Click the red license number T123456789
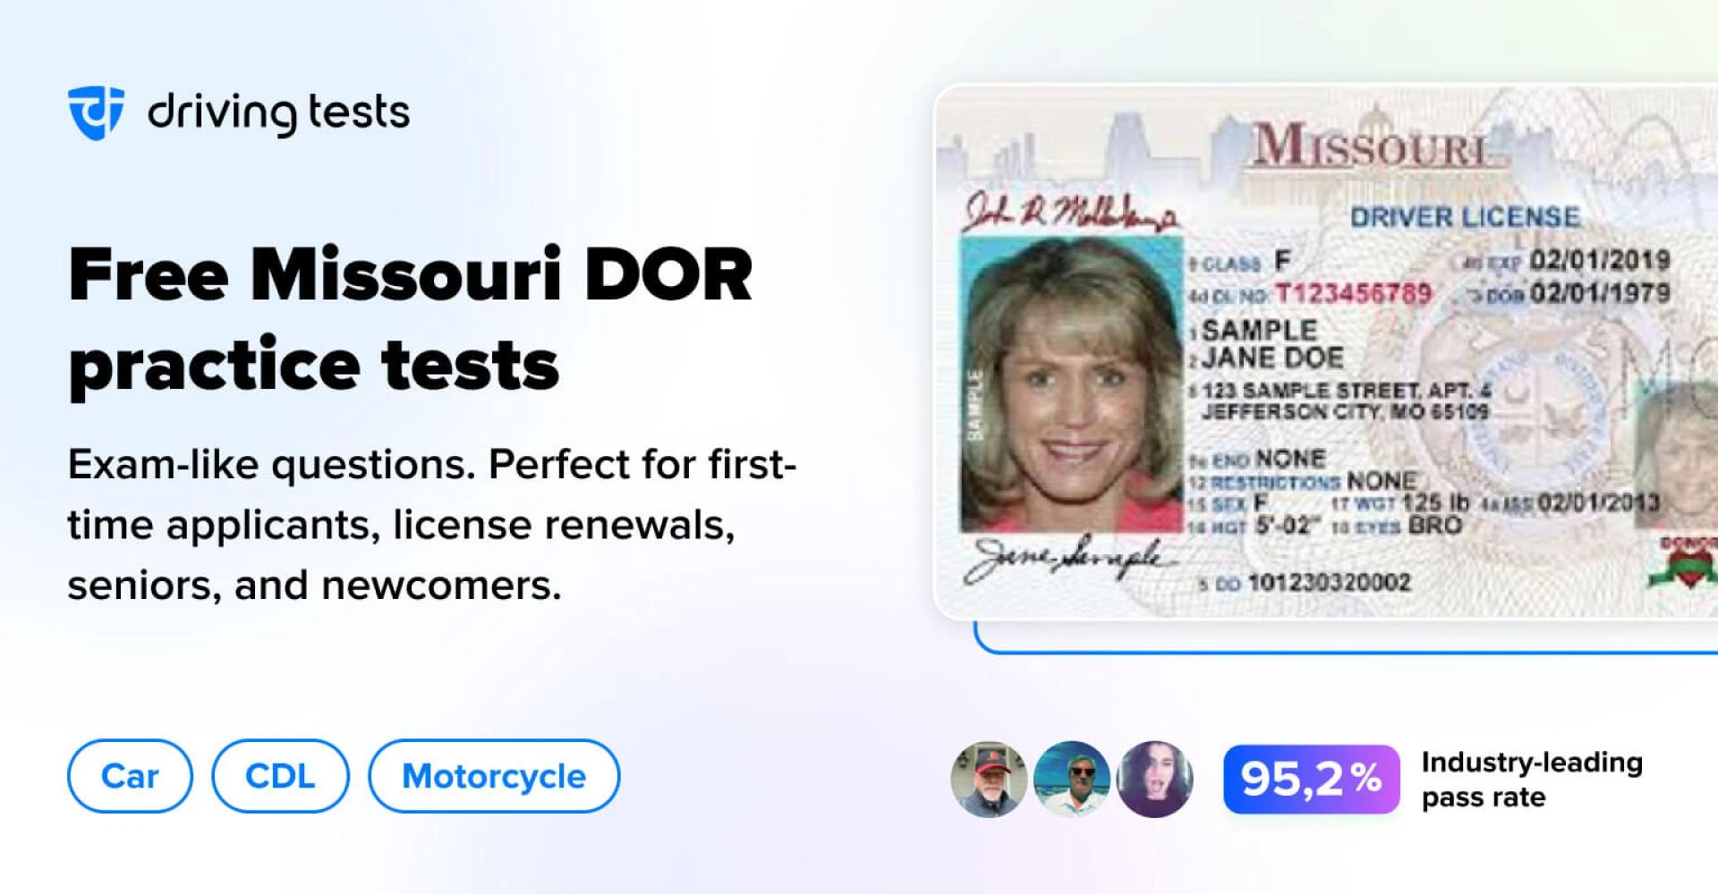Image resolution: width=1718 pixels, height=894 pixels. (1353, 292)
